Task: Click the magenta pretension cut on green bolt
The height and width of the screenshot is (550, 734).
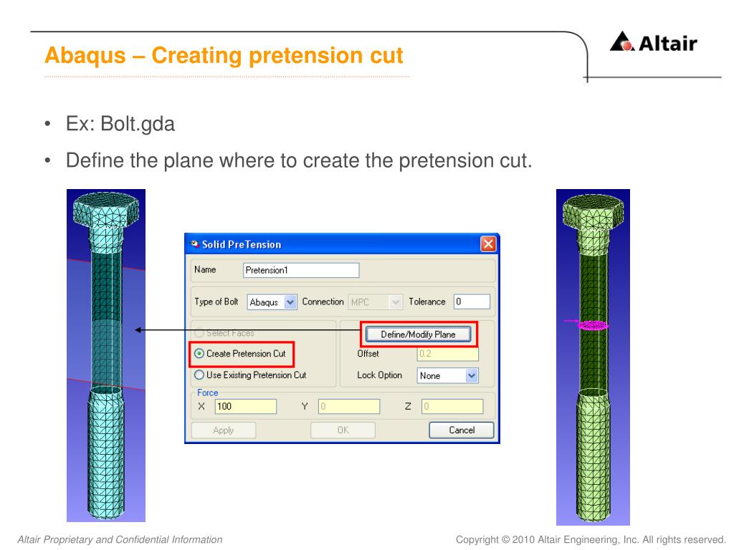Action: coord(593,325)
